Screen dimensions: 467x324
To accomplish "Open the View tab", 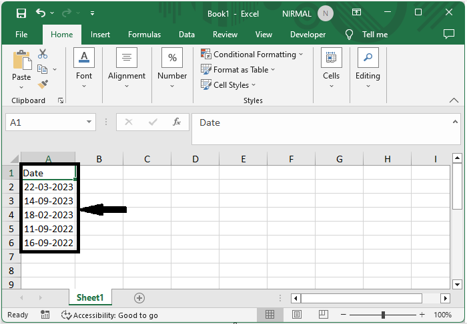I will pyautogui.click(x=264, y=35).
